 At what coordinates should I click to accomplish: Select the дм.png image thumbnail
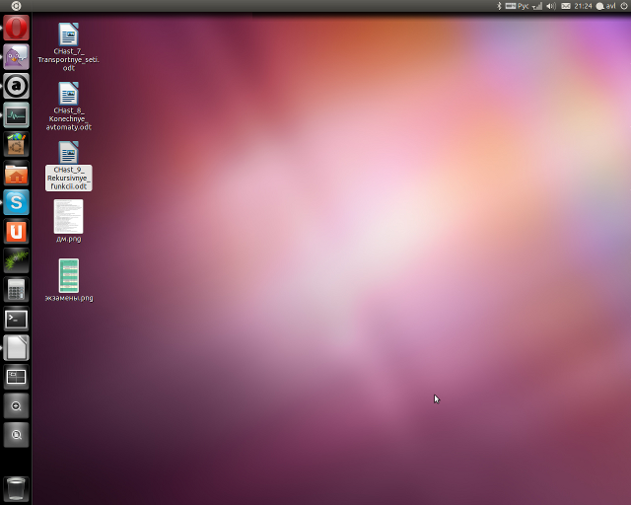pyautogui.click(x=68, y=216)
